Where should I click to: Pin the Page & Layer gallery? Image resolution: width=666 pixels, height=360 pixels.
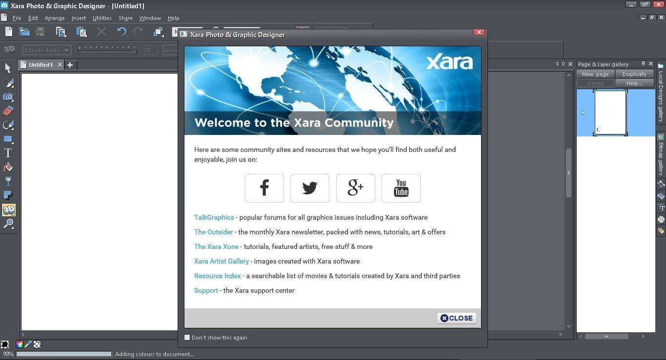pyautogui.click(x=643, y=64)
